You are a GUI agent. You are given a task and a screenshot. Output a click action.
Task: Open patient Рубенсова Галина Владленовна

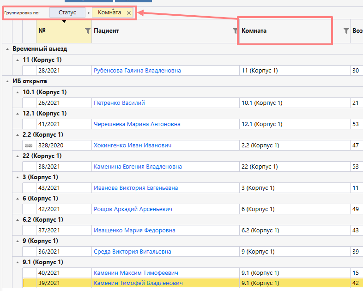pyautogui.click(x=137, y=71)
